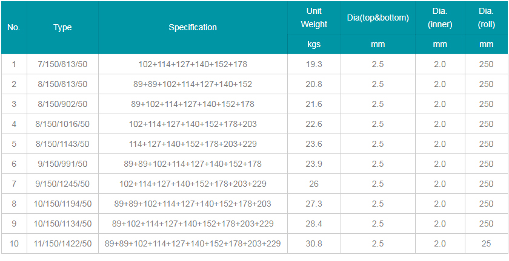Click the Specification column header
509x261 pixels.
[x=193, y=28]
